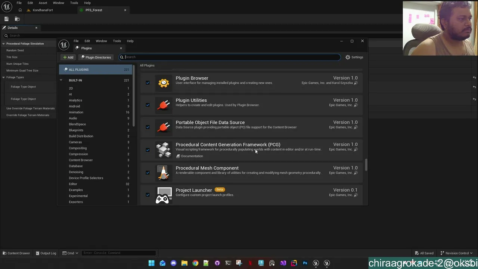The height and width of the screenshot is (269, 478).
Task: Open the Help menu in main editor
Action: tap(87, 3)
